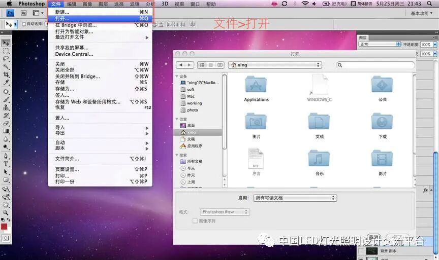Select the Zoom tool

pyautogui.click(x=6, y=212)
